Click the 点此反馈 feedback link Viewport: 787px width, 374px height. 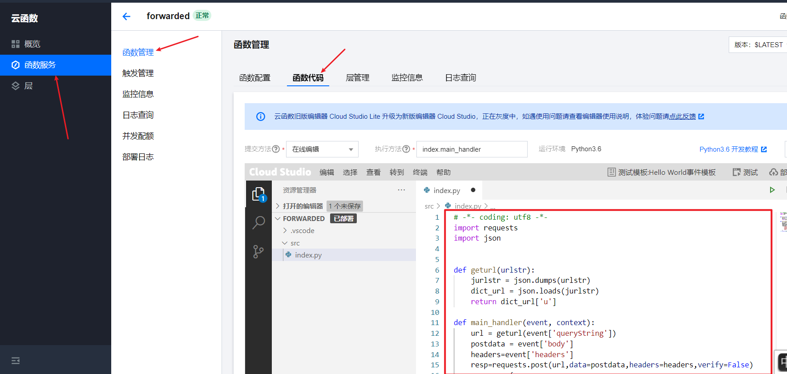pos(682,117)
